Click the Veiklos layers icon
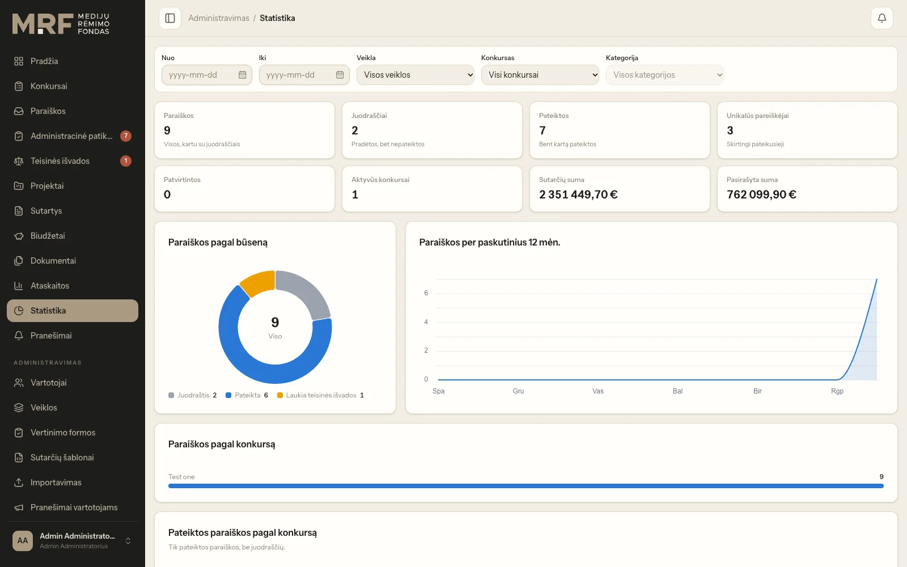The image size is (907, 567). pos(19,408)
